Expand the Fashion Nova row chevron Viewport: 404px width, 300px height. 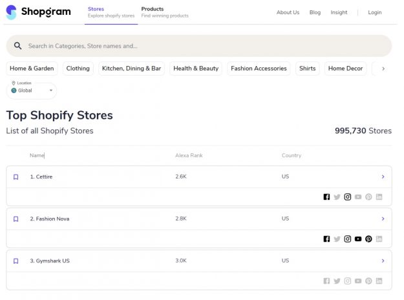pyautogui.click(x=383, y=219)
